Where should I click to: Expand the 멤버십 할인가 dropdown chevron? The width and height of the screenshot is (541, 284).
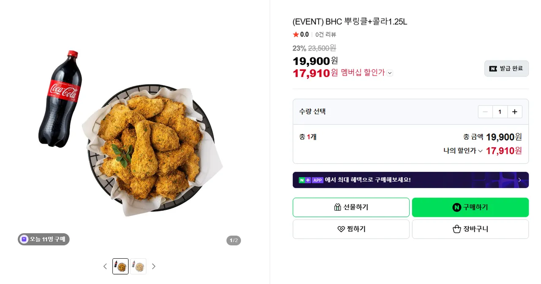390,73
